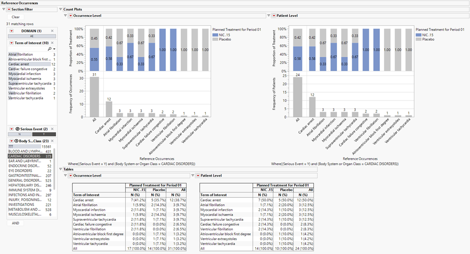Screen dimensions: 470x254
Task: Select INVESTIGATIONS body system row
Action: [x=30, y=204]
